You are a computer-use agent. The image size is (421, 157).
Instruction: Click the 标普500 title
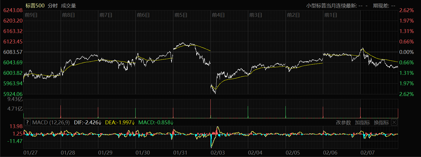tap(35, 5)
